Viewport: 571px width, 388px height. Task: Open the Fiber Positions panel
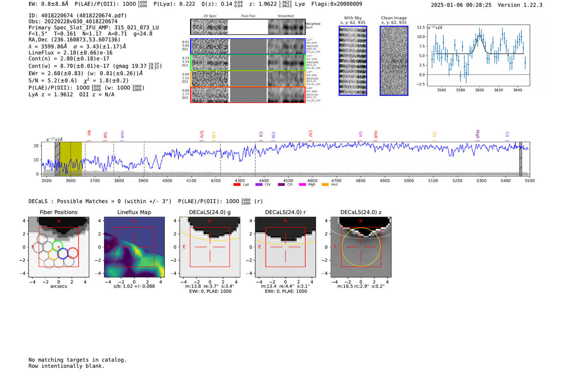click(59, 247)
